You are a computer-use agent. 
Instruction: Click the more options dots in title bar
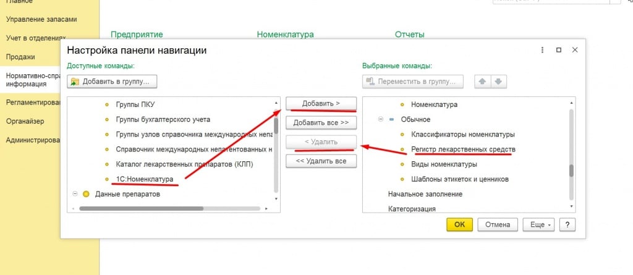pos(542,50)
